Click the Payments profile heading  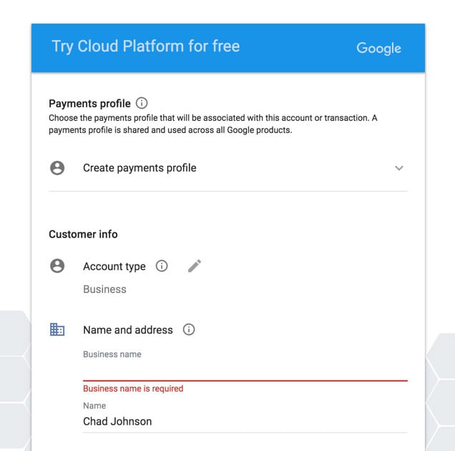coord(89,104)
